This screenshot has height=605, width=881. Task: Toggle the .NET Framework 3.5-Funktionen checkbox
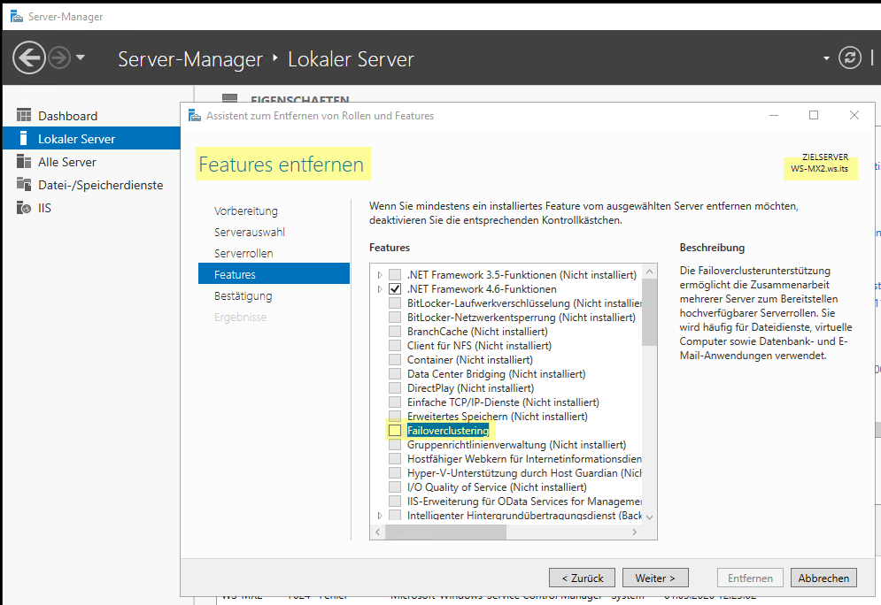395,274
